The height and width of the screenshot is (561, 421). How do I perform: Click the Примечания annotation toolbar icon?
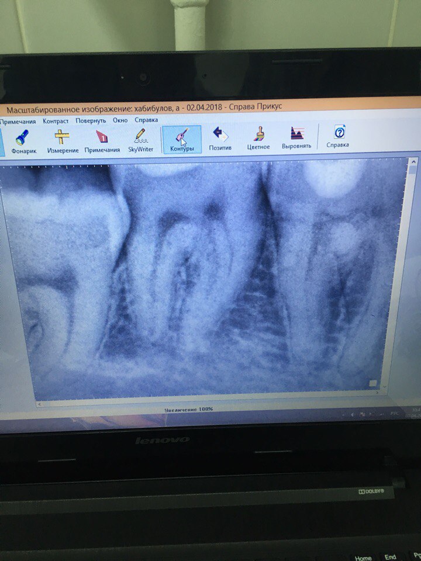[x=102, y=141]
